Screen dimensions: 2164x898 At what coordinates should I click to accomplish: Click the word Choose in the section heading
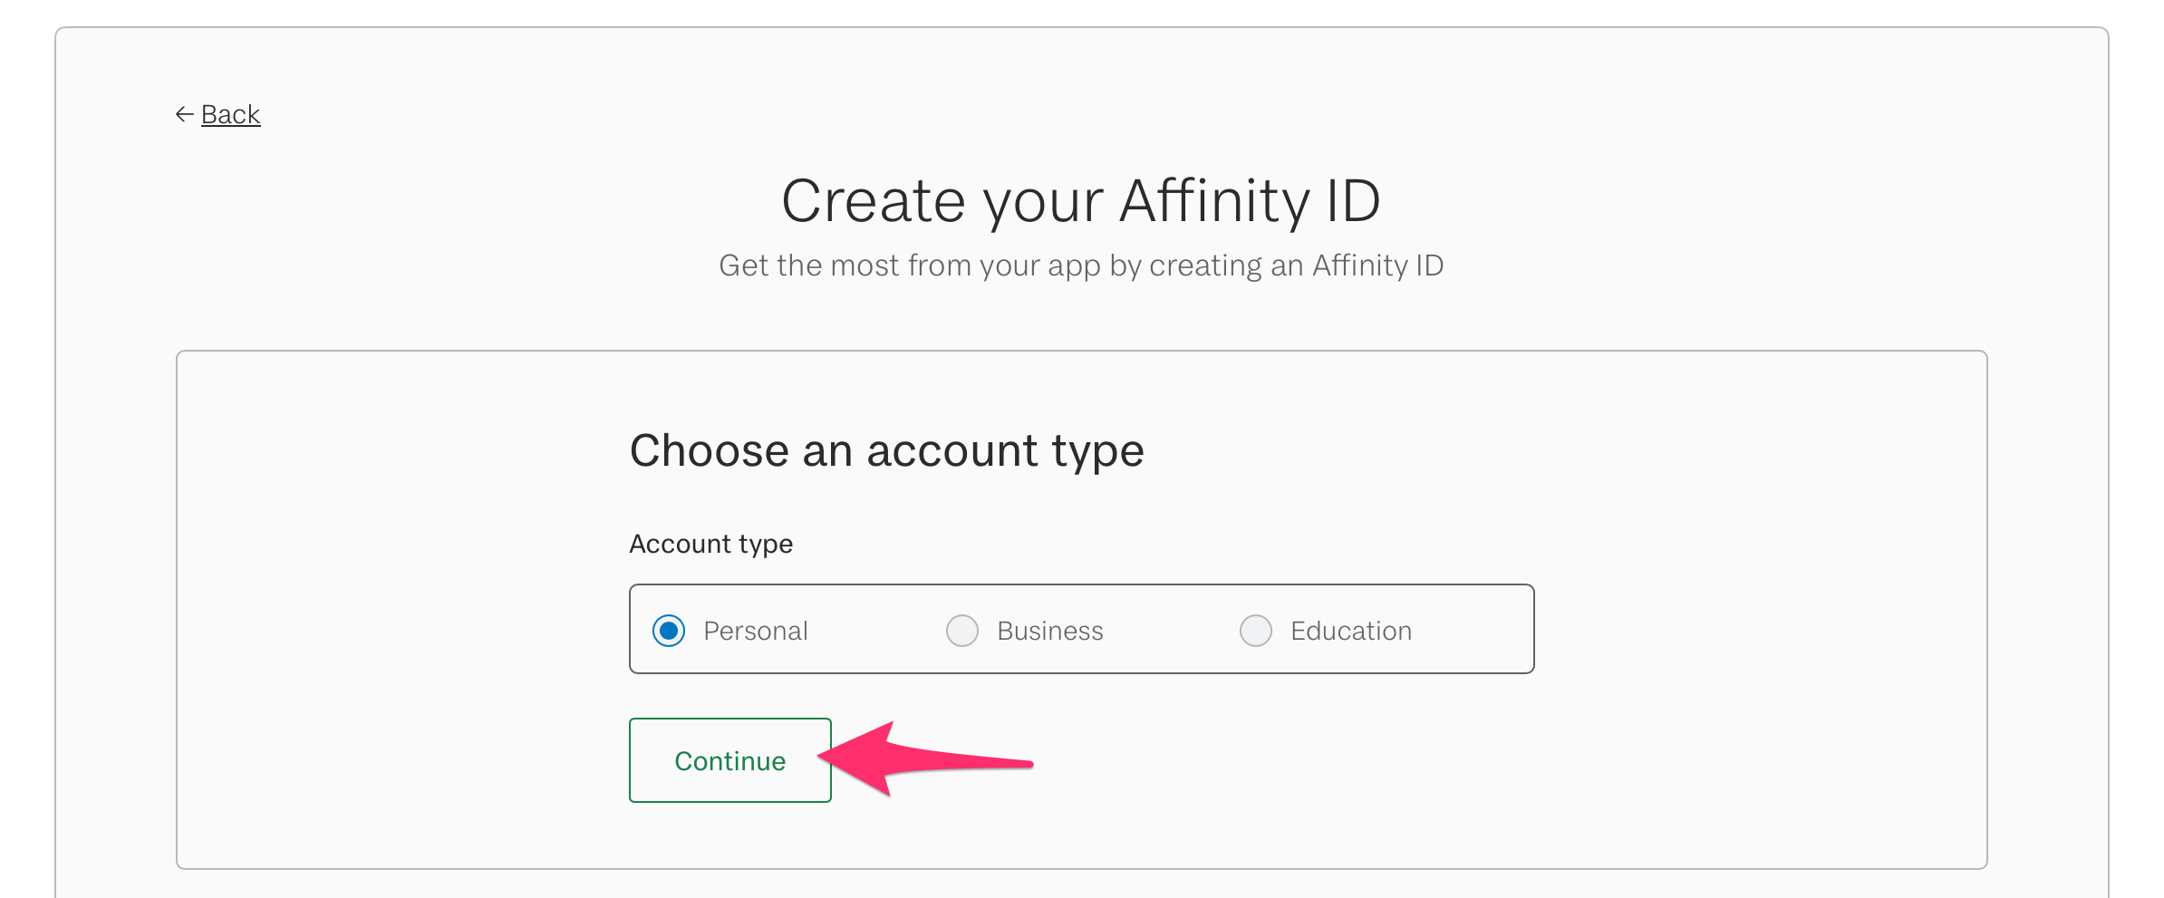(x=709, y=450)
